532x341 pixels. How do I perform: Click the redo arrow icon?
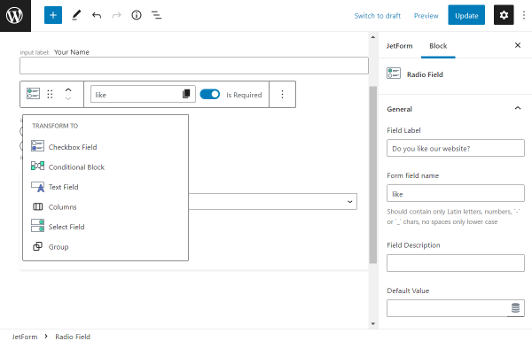coord(116,15)
